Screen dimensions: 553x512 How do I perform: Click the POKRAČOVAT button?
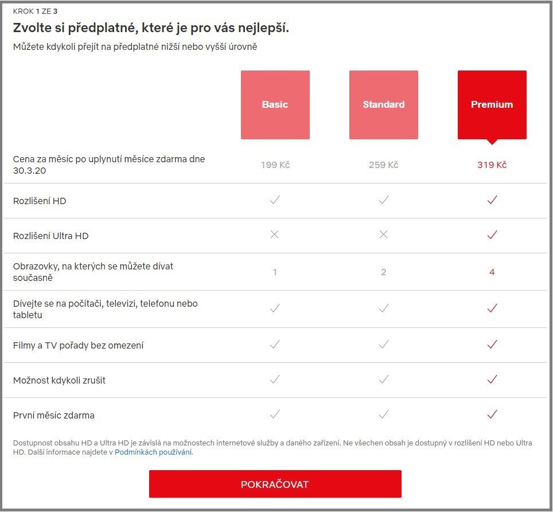click(275, 484)
